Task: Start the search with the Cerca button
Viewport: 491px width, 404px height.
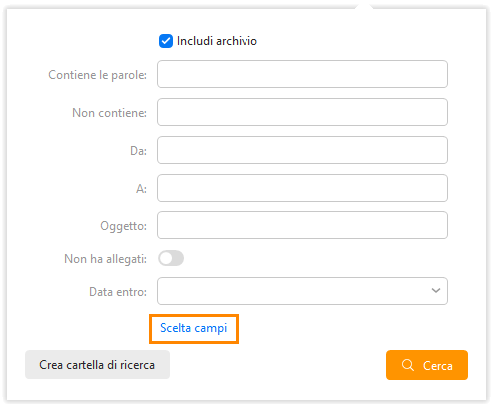Action: coord(427,365)
